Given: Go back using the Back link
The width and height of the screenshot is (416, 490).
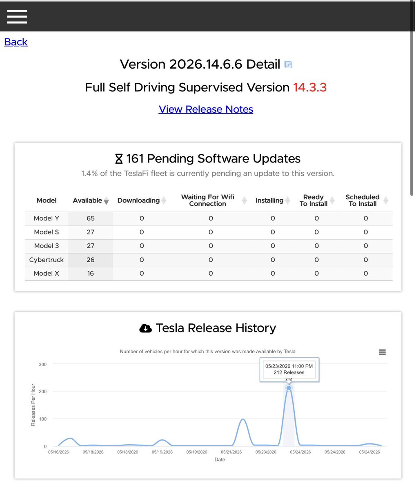Looking at the screenshot, I should [x=16, y=42].
